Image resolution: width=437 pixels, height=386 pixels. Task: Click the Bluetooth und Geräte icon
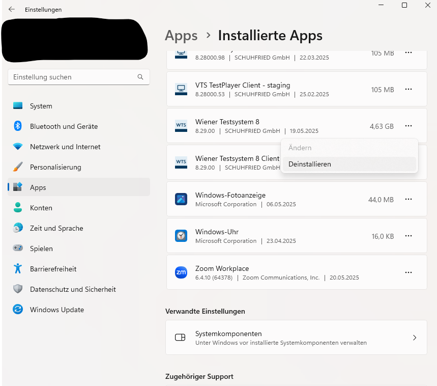point(18,126)
